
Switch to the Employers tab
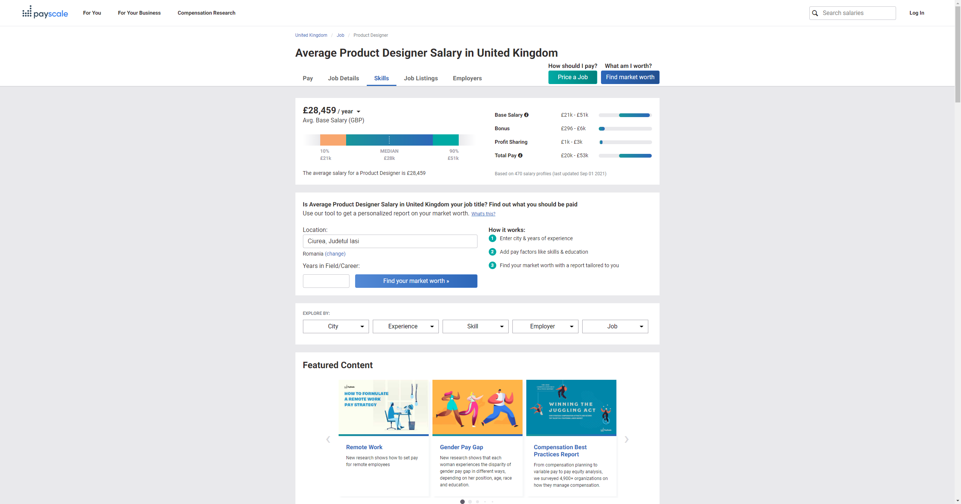click(467, 78)
